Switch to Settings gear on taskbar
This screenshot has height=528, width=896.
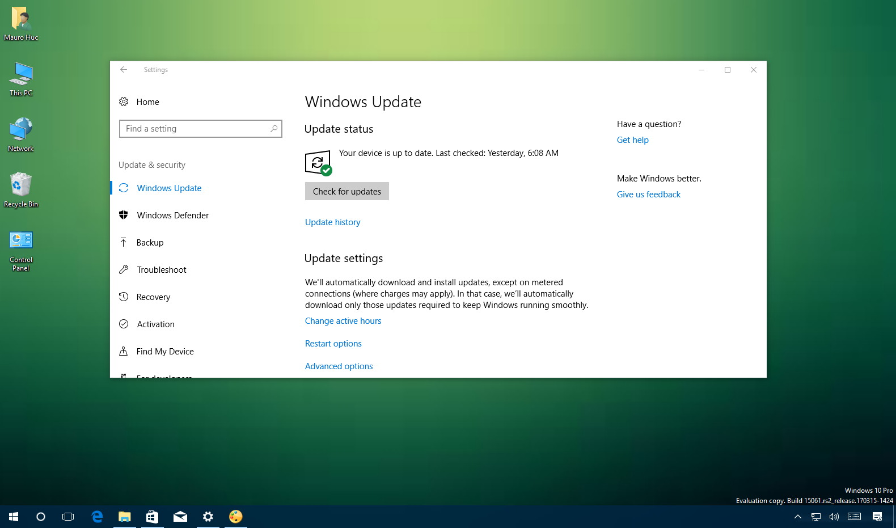click(208, 517)
